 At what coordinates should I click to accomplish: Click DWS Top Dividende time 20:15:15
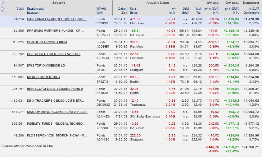pyautogui.click(x=120, y=70)
